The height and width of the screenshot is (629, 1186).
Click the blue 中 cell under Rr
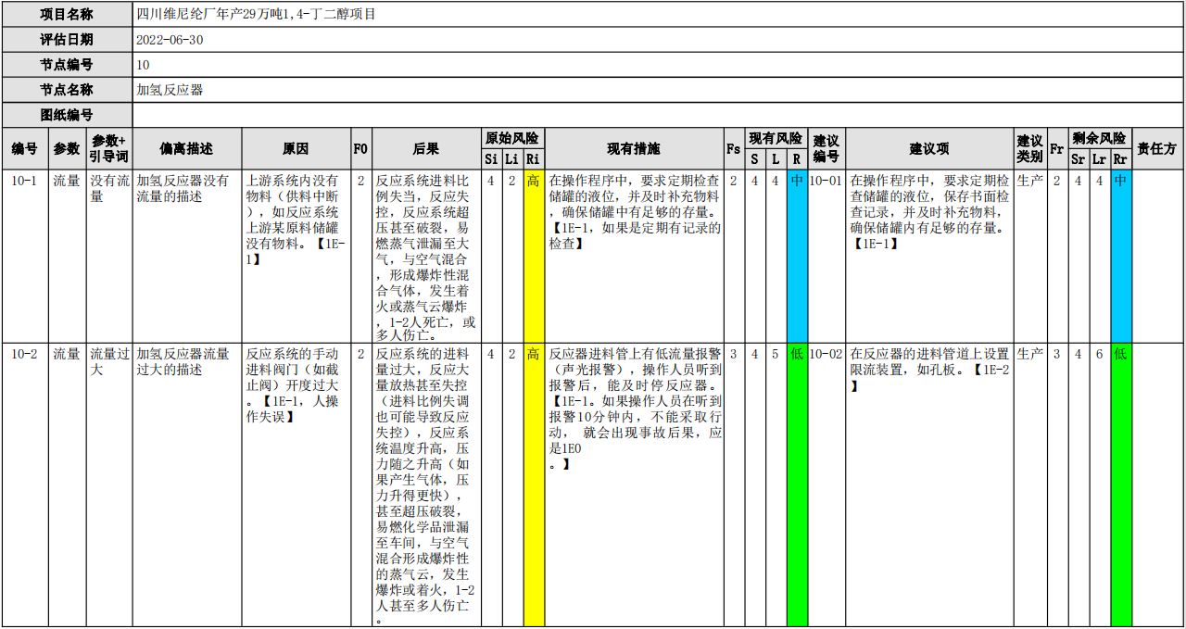[1121, 256]
